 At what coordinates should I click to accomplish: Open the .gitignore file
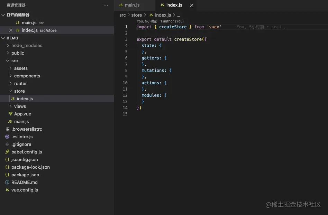click(57, 144)
